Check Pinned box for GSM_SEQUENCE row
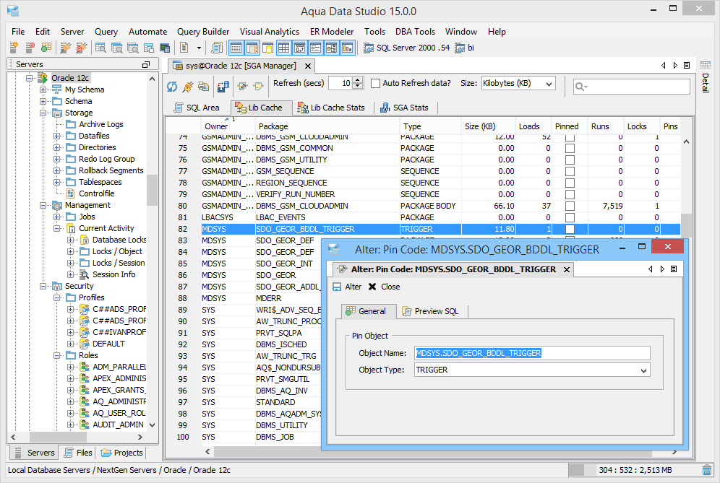The width and height of the screenshot is (720, 483). (570, 171)
